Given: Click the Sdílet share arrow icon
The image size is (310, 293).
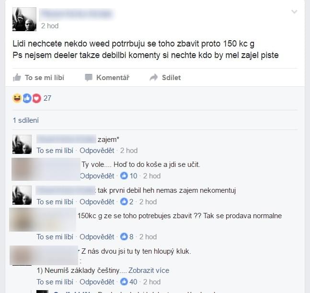Looking at the screenshot, I should [154, 77].
